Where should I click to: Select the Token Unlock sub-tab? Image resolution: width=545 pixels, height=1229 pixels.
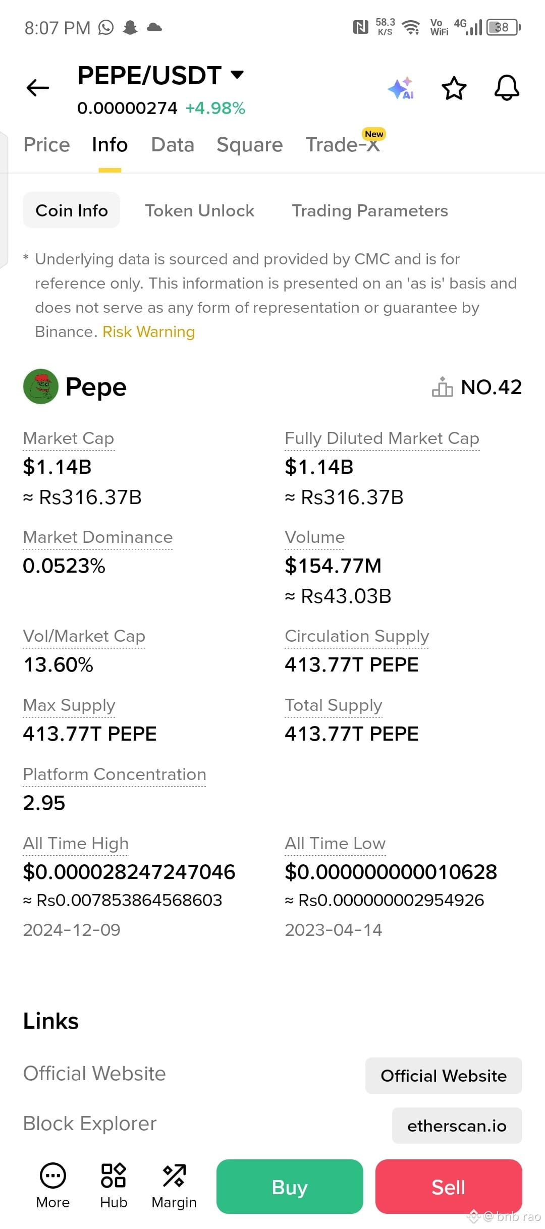pos(200,210)
